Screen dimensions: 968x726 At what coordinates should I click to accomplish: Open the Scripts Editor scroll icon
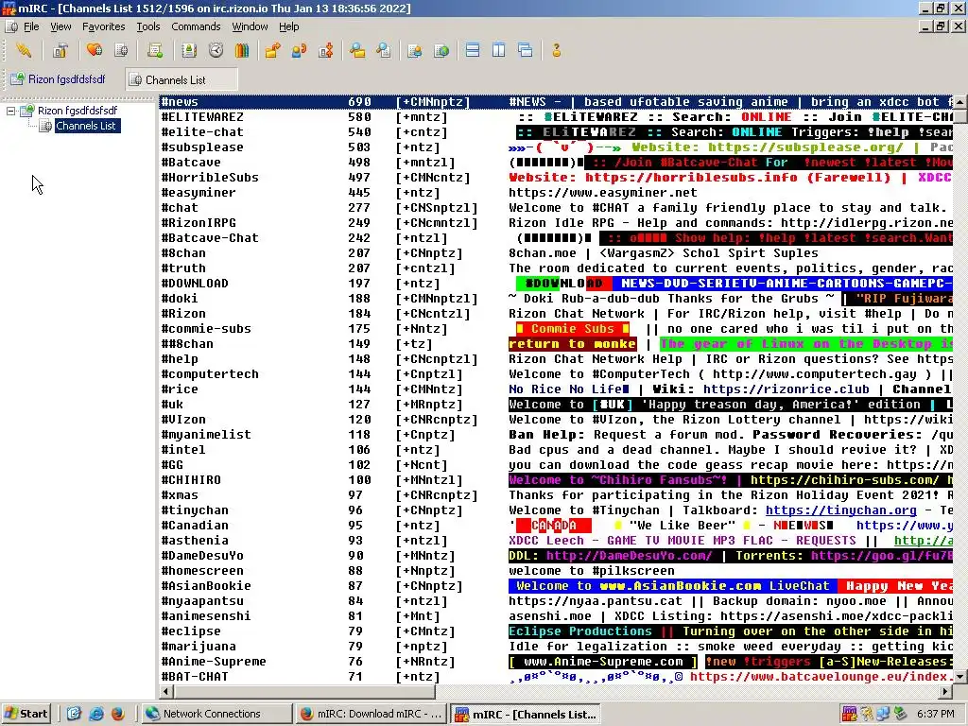point(155,51)
